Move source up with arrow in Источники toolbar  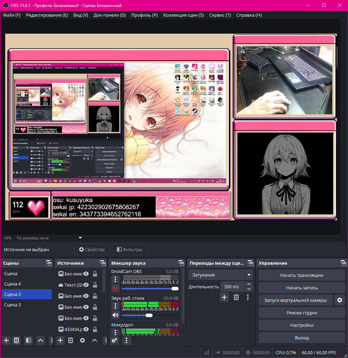click(95, 340)
